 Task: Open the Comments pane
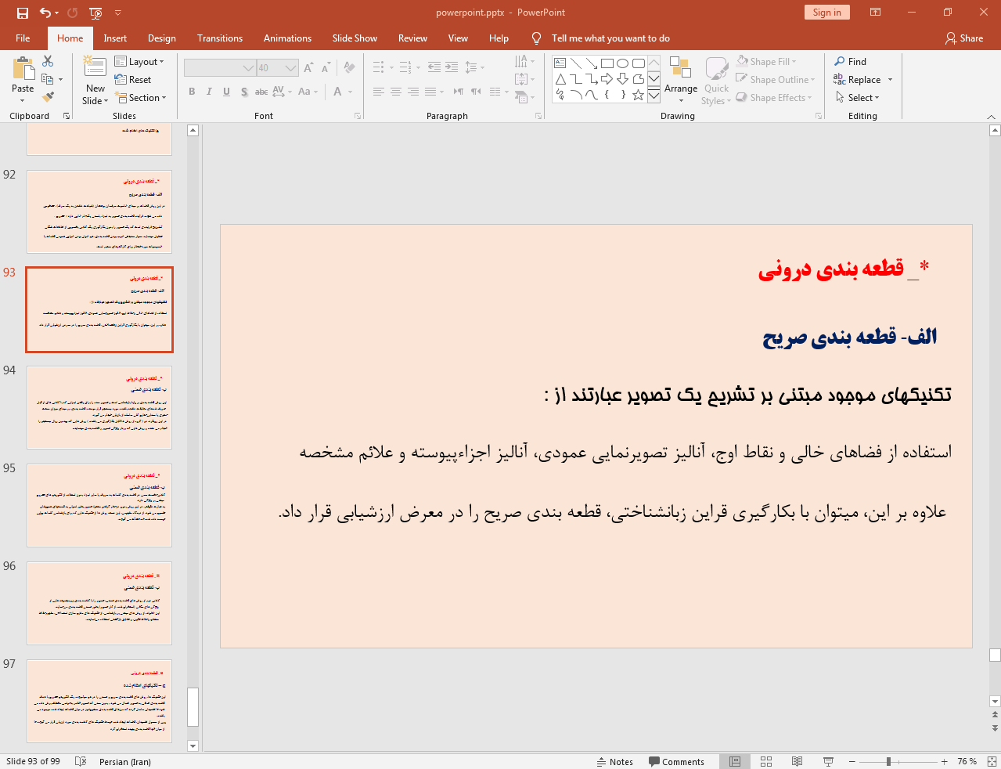click(x=676, y=761)
